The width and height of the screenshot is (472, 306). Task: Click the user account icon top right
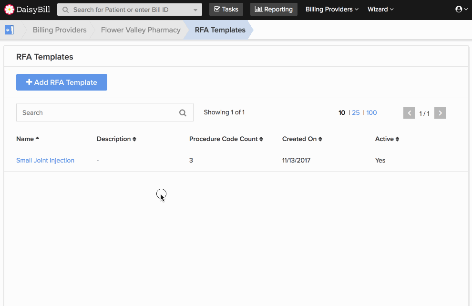click(x=458, y=9)
